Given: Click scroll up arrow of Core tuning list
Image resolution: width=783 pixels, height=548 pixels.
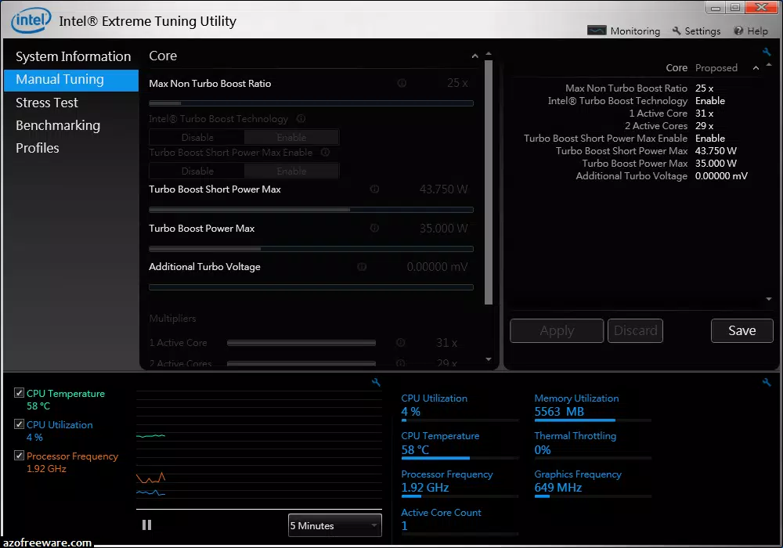Looking at the screenshot, I should point(489,53).
